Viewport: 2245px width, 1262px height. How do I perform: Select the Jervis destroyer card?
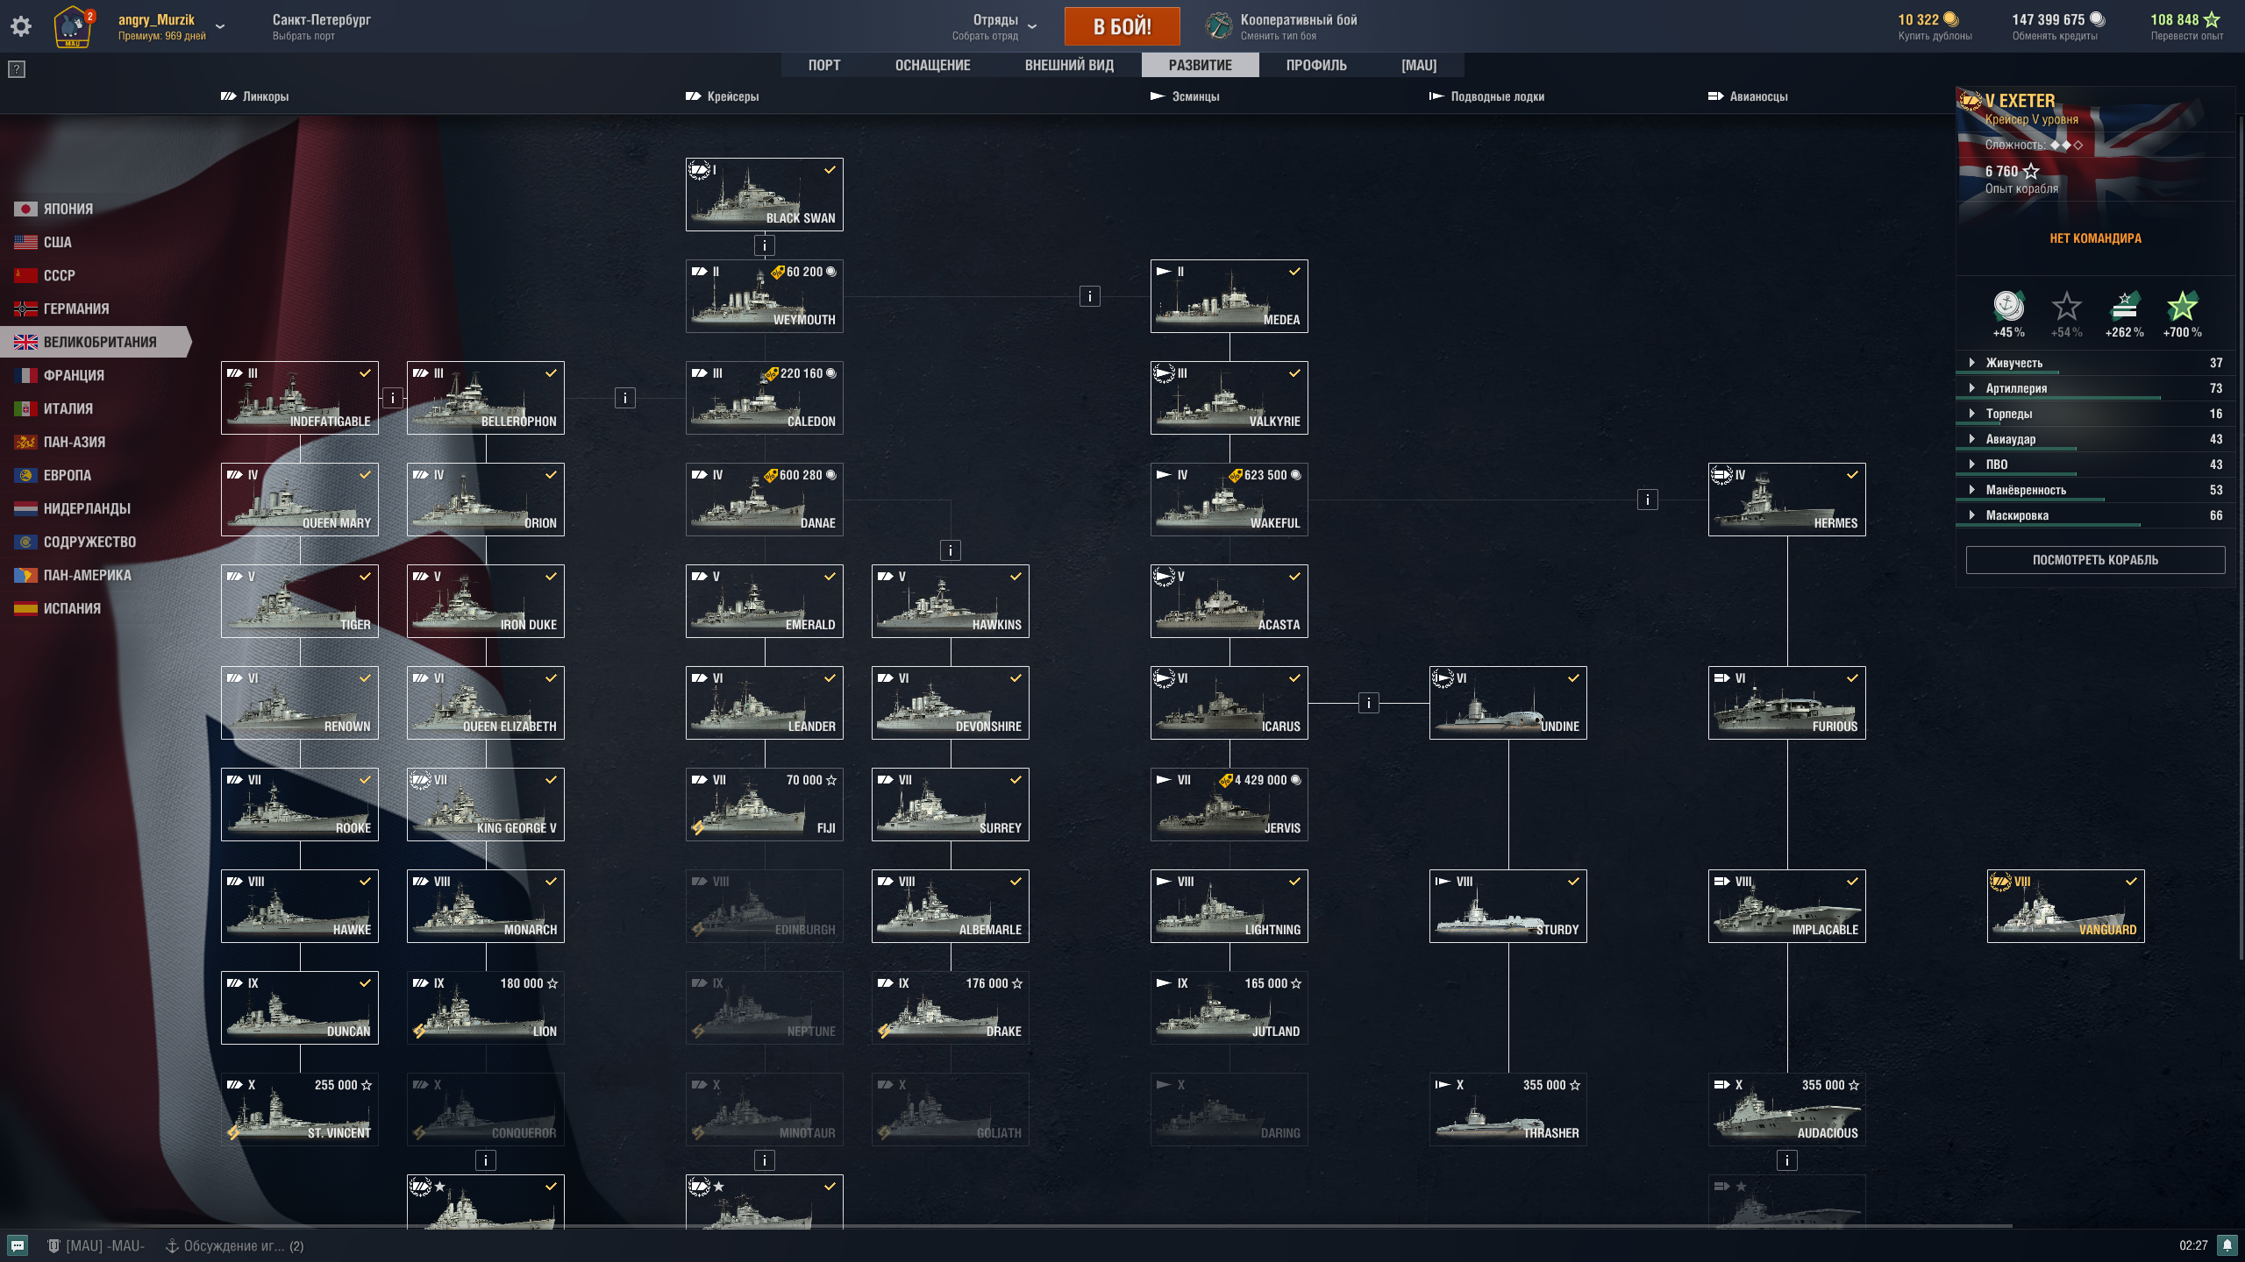coord(1229,805)
